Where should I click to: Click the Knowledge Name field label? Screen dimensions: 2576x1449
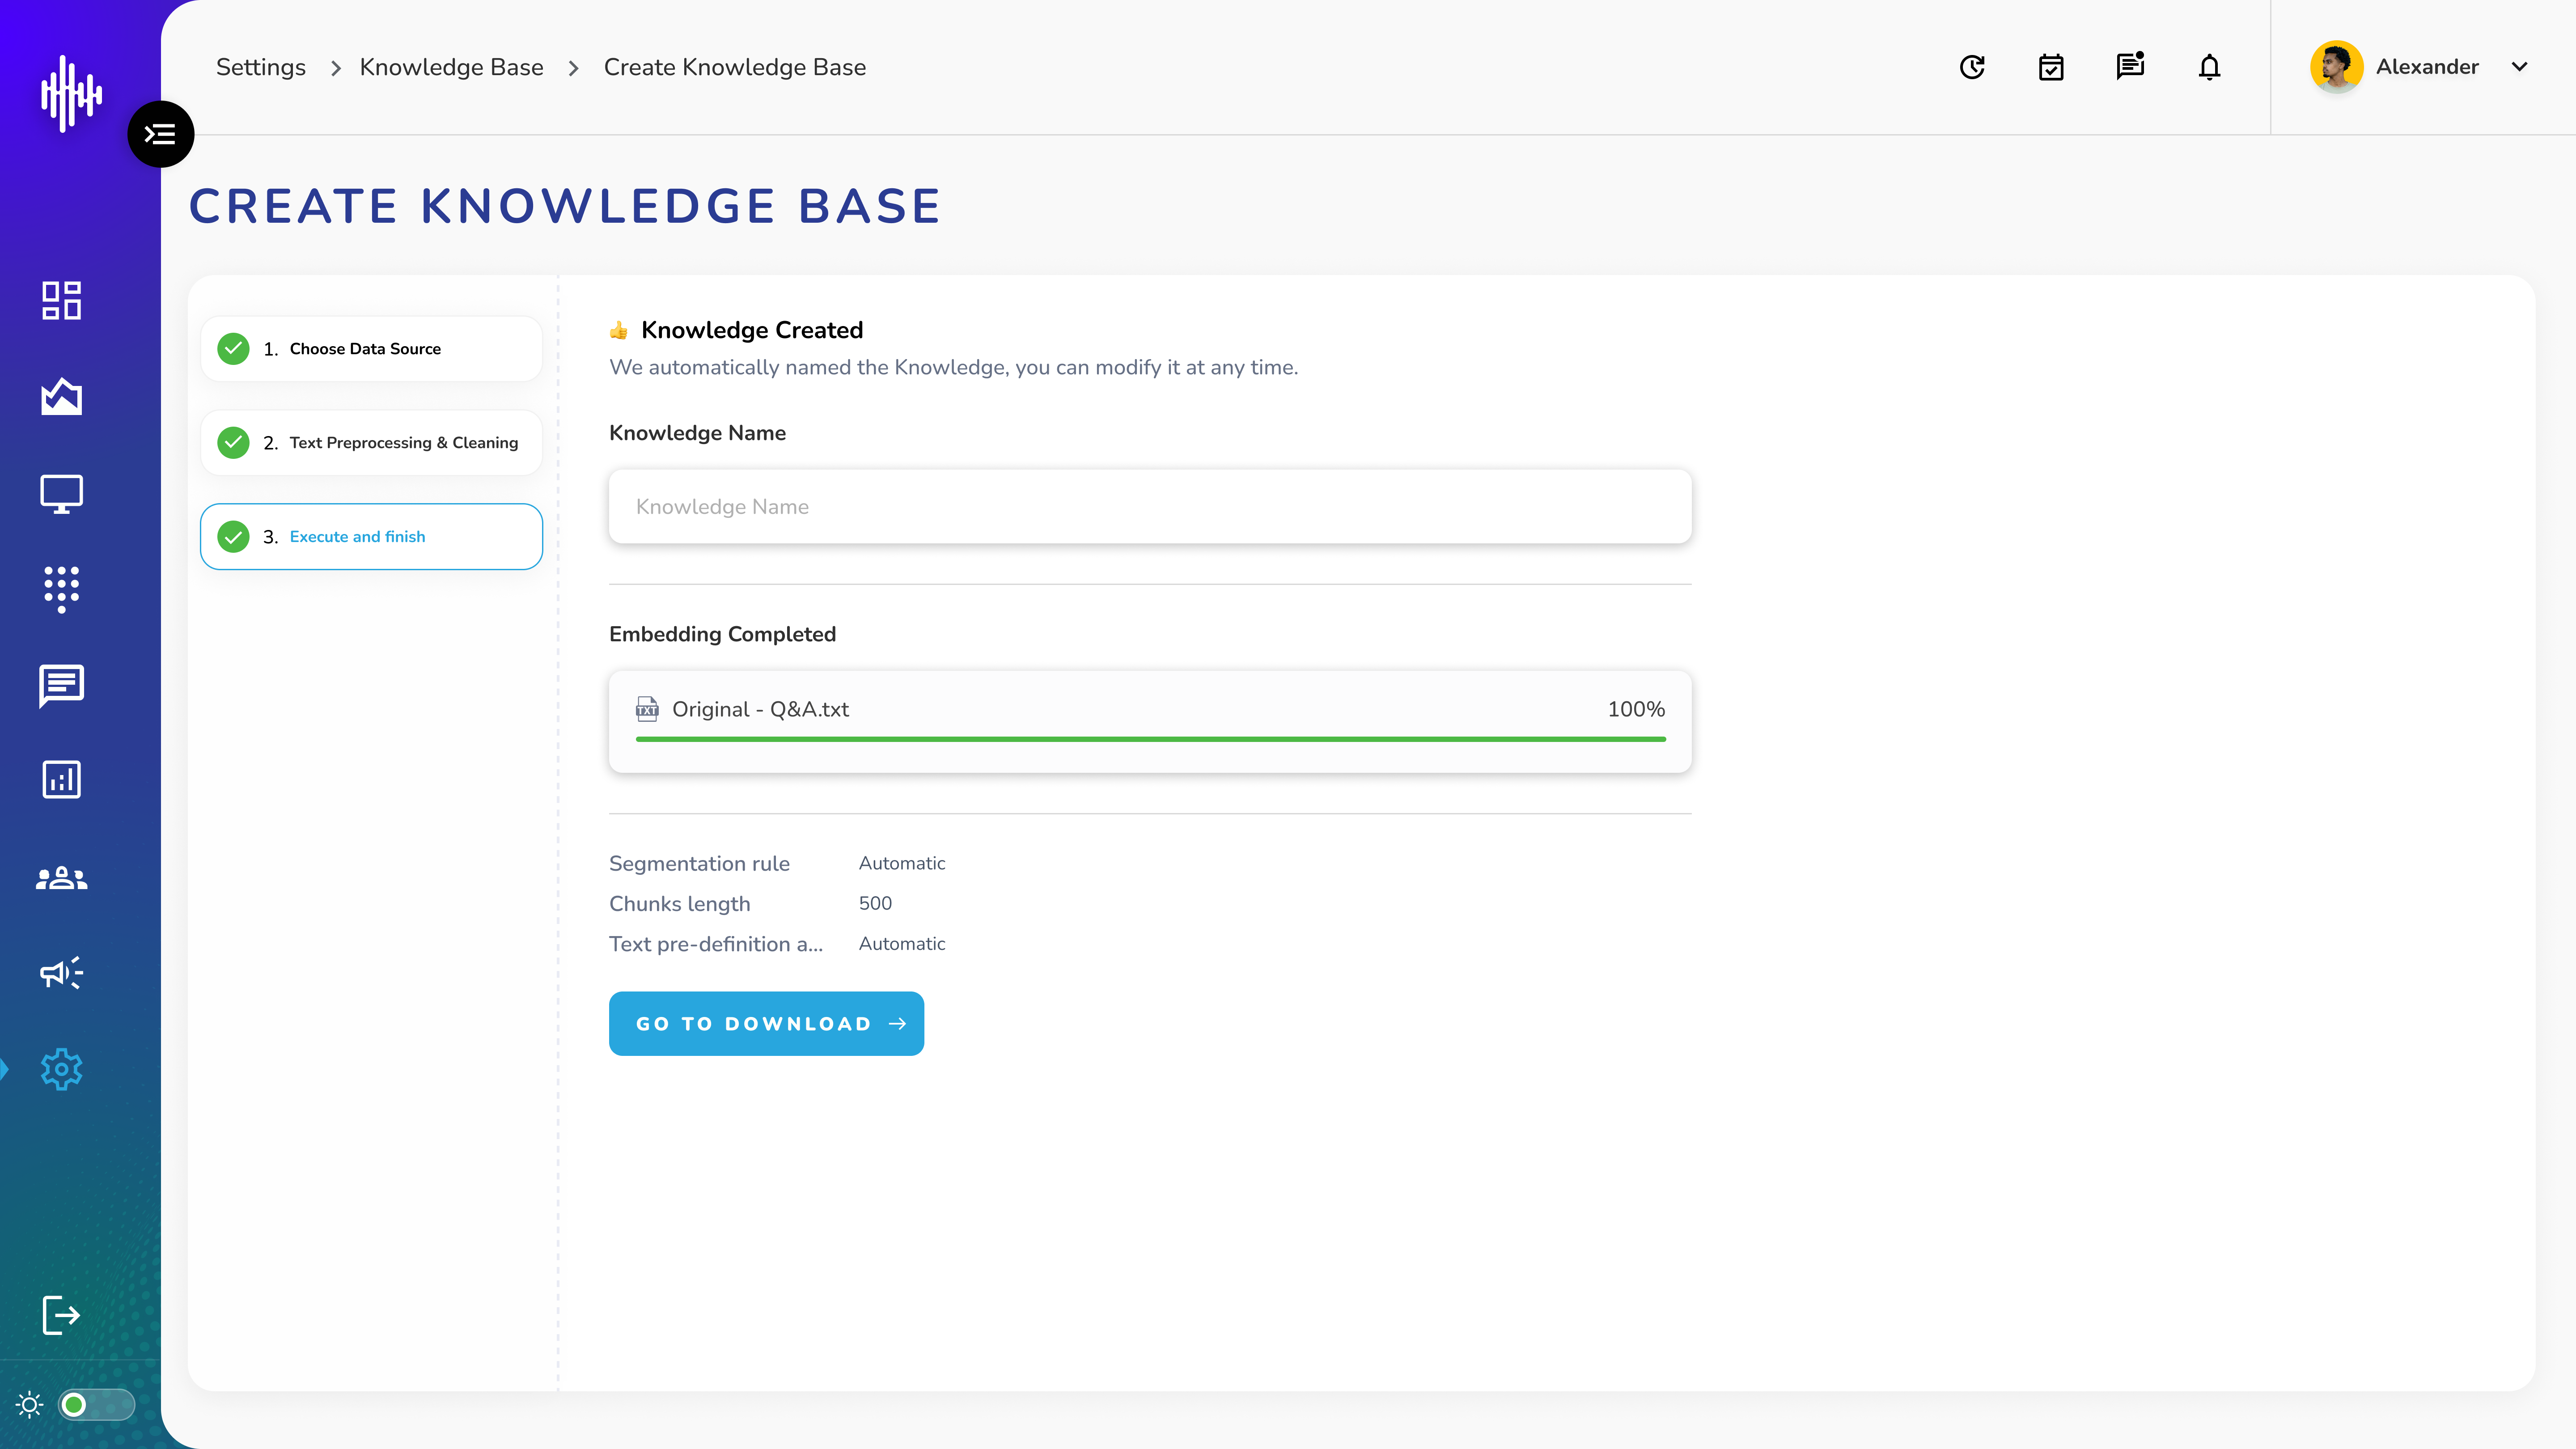697,433
